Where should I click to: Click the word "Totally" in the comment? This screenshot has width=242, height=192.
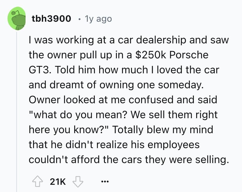click(x=128, y=130)
